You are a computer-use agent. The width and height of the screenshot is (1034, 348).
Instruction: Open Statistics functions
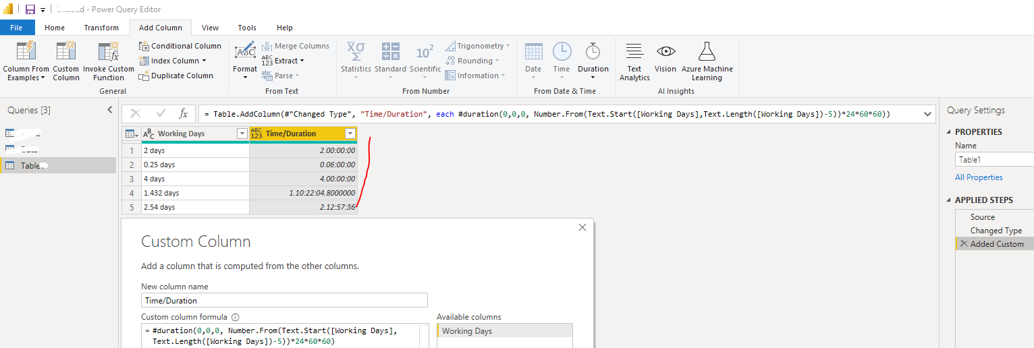click(x=356, y=61)
